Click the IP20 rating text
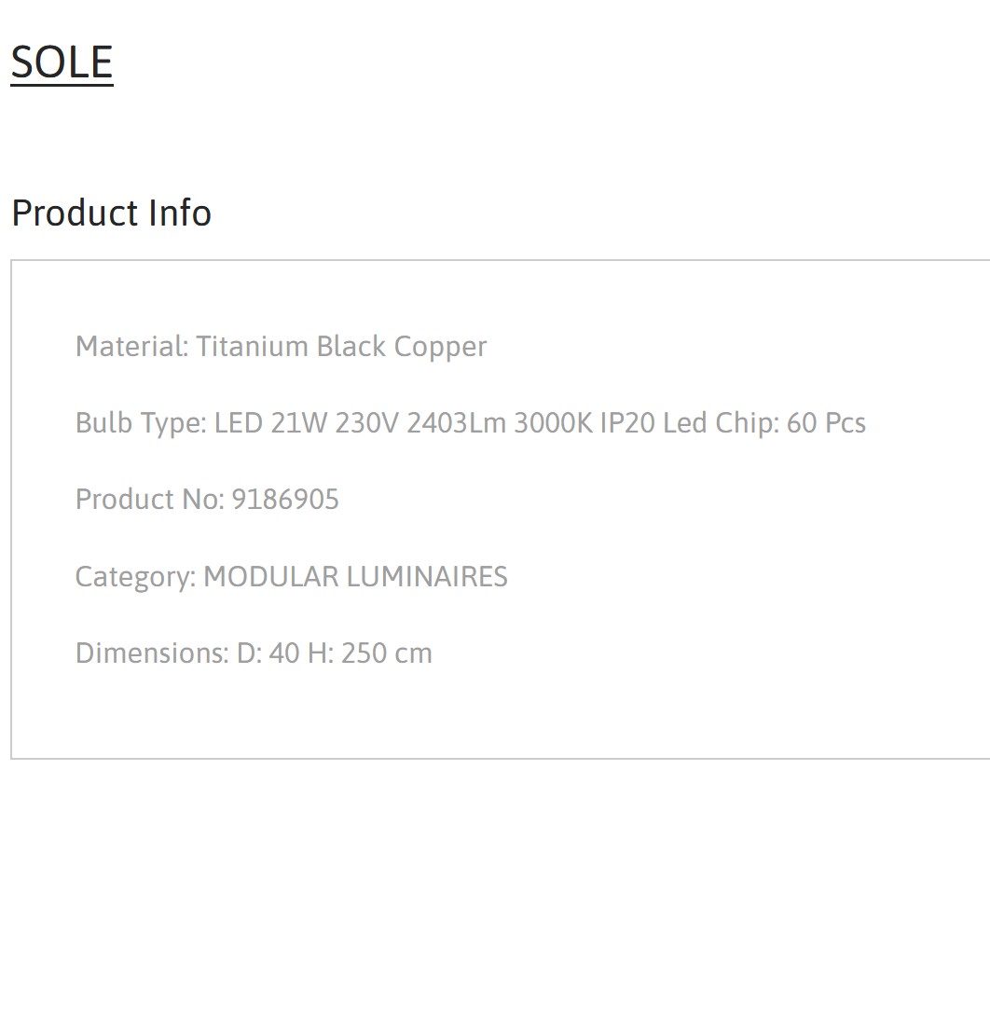The height and width of the screenshot is (1031, 990). (627, 423)
